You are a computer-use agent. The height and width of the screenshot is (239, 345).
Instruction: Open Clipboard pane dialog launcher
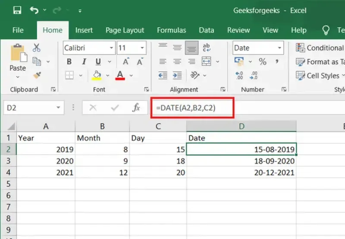[x=53, y=89]
